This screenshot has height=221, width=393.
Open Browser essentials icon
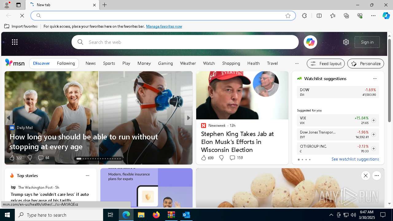(360, 16)
